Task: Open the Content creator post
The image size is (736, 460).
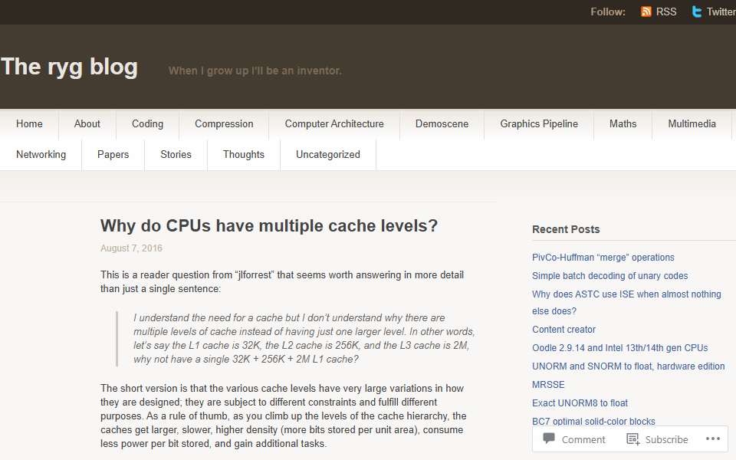Action: (563, 330)
